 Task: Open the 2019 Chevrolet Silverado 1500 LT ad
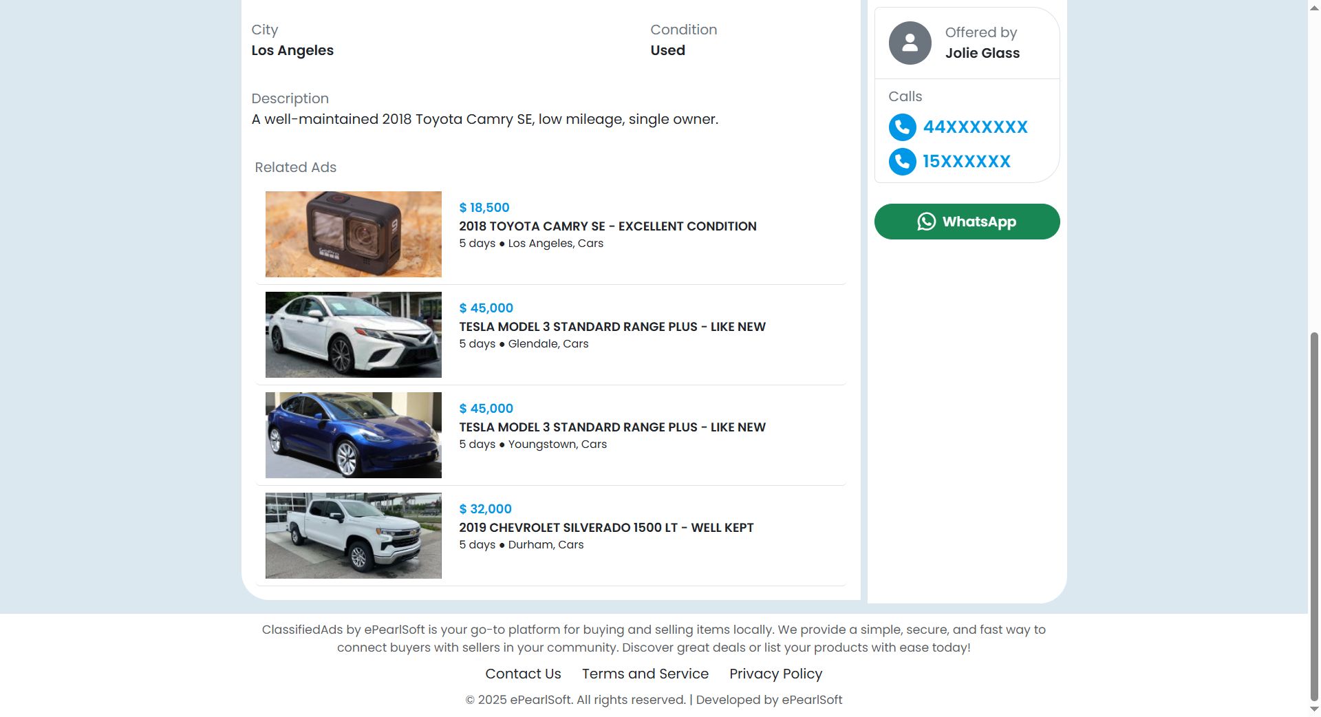[x=606, y=528]
